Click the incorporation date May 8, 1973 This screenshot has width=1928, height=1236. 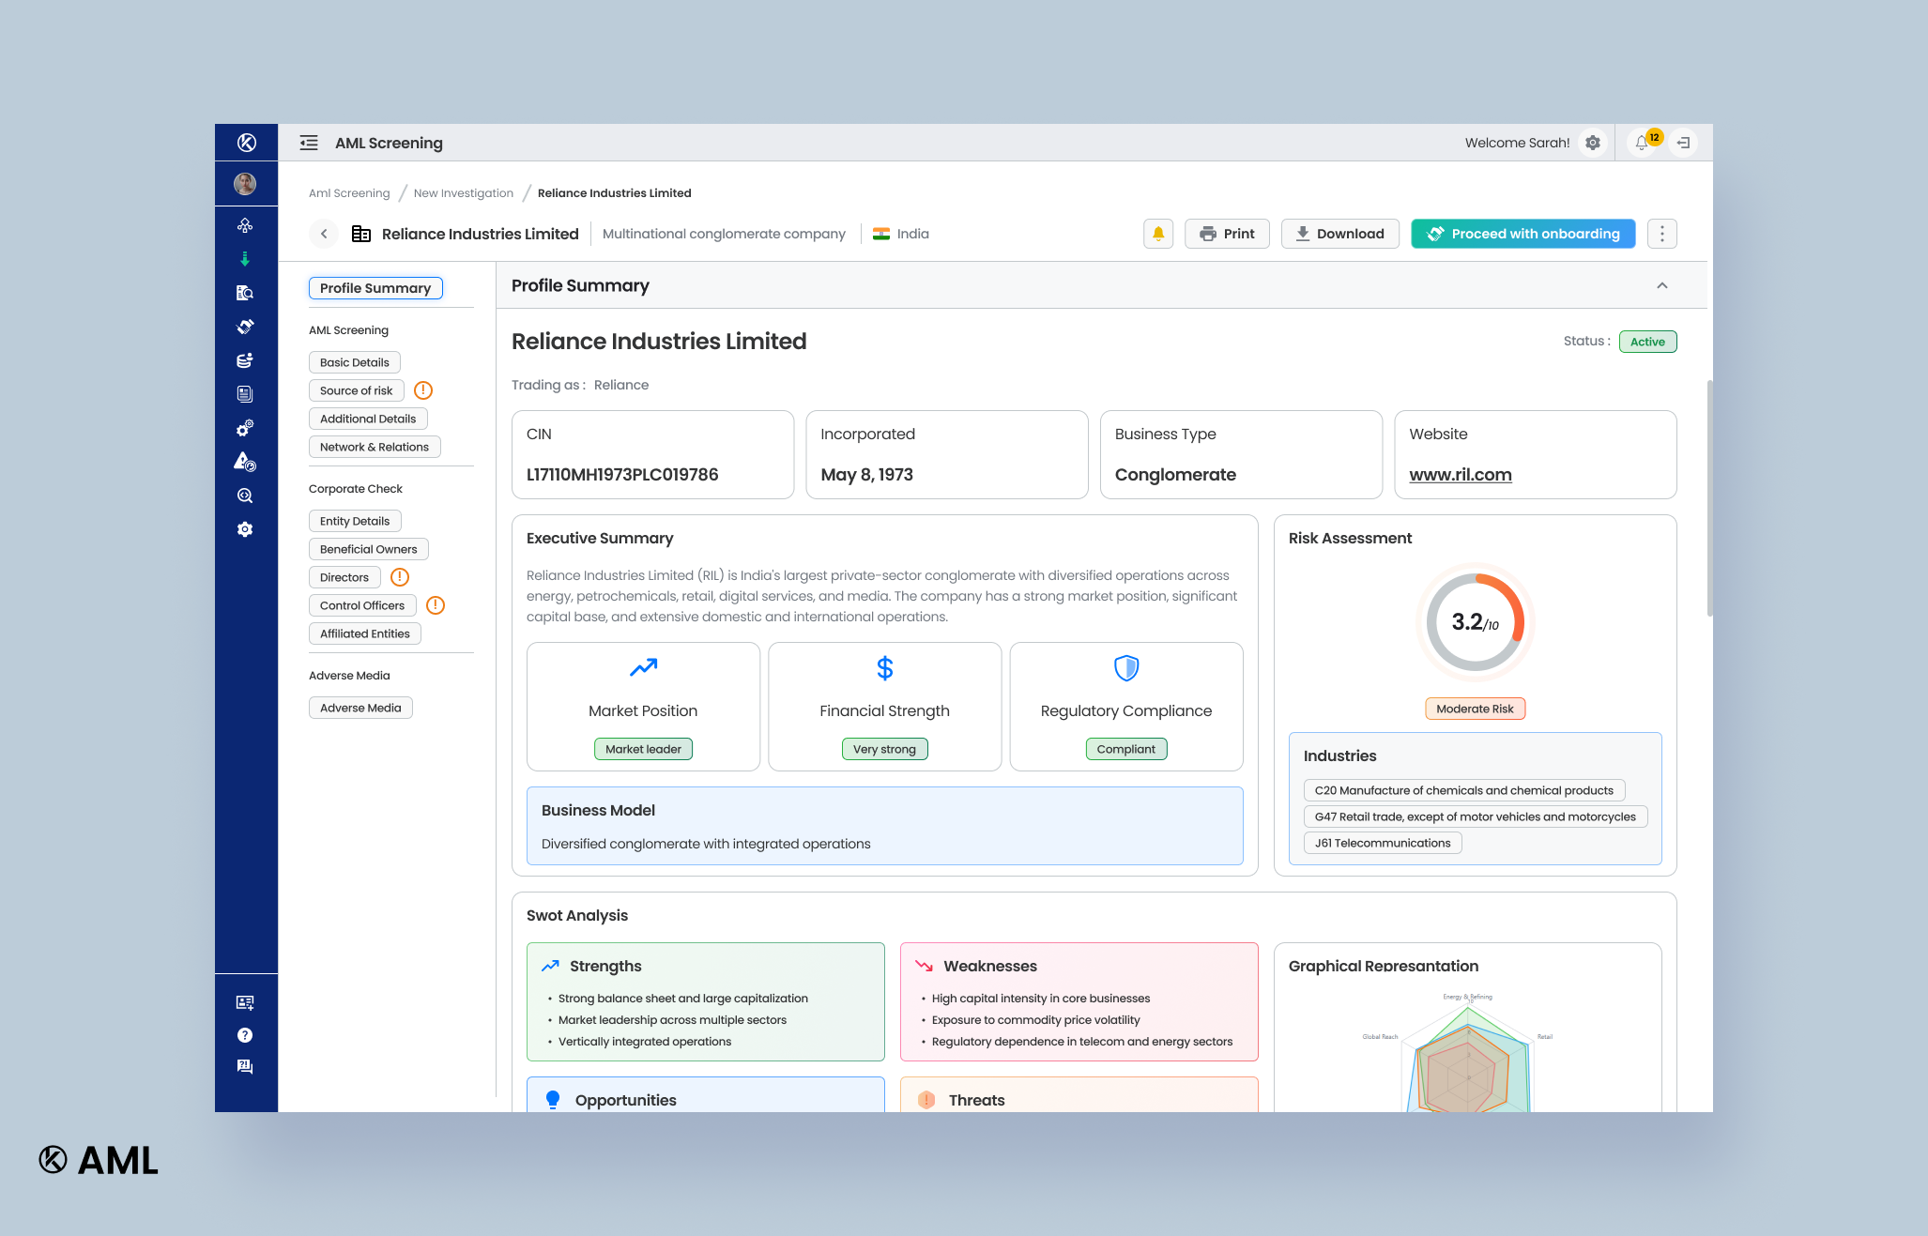(x=867, y=475)
